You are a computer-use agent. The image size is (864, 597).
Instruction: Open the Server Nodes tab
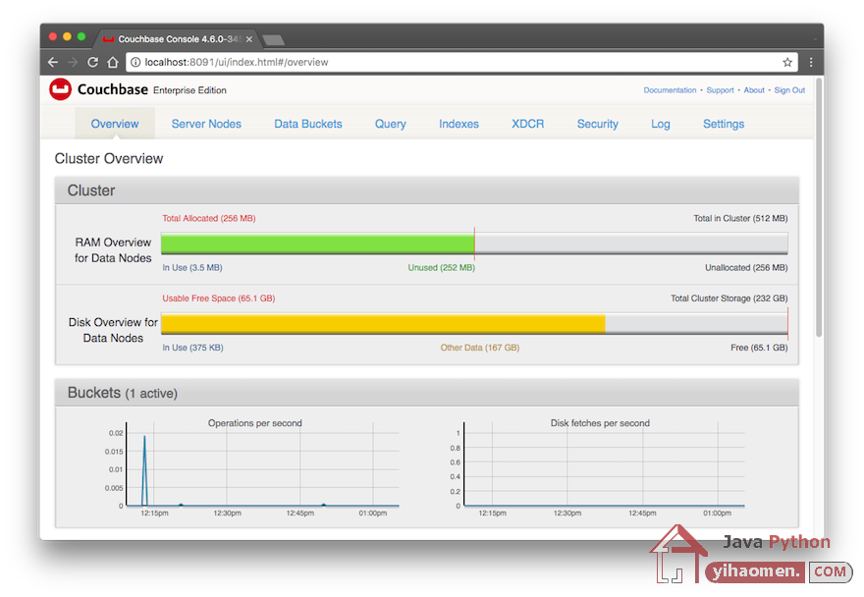click(x=206, y=124)
